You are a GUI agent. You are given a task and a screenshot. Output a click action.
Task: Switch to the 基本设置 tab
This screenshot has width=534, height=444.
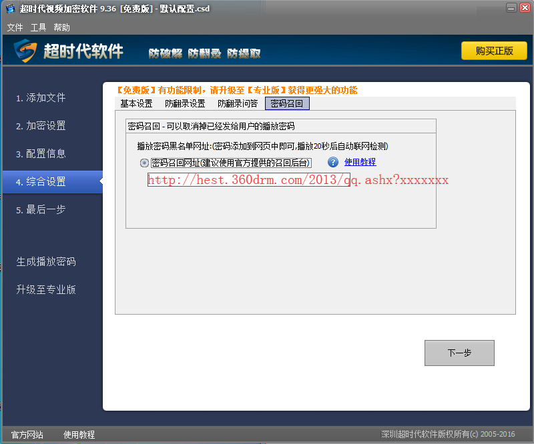click(x=136, y=103)
